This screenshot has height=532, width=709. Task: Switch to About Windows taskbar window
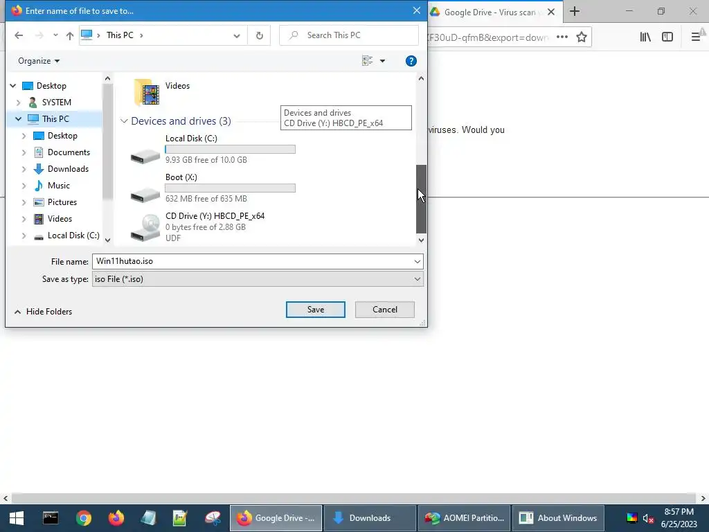click(558, 518)
